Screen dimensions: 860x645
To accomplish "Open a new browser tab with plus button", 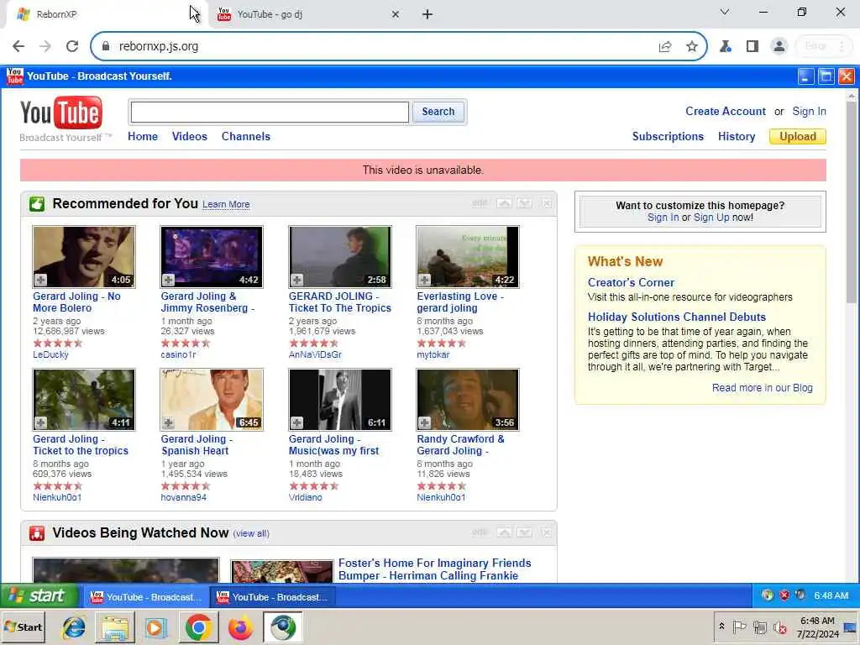I will tap(427, 14).
